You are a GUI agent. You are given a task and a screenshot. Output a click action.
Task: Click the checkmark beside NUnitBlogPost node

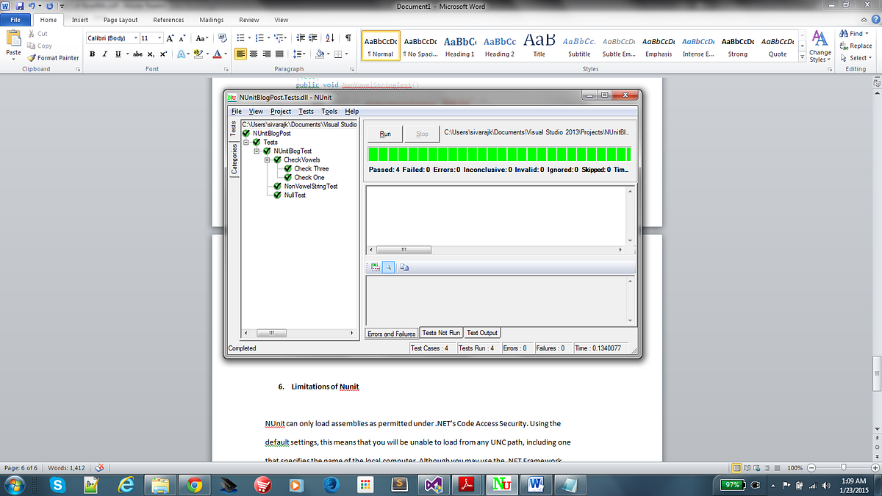coord(246,134)
